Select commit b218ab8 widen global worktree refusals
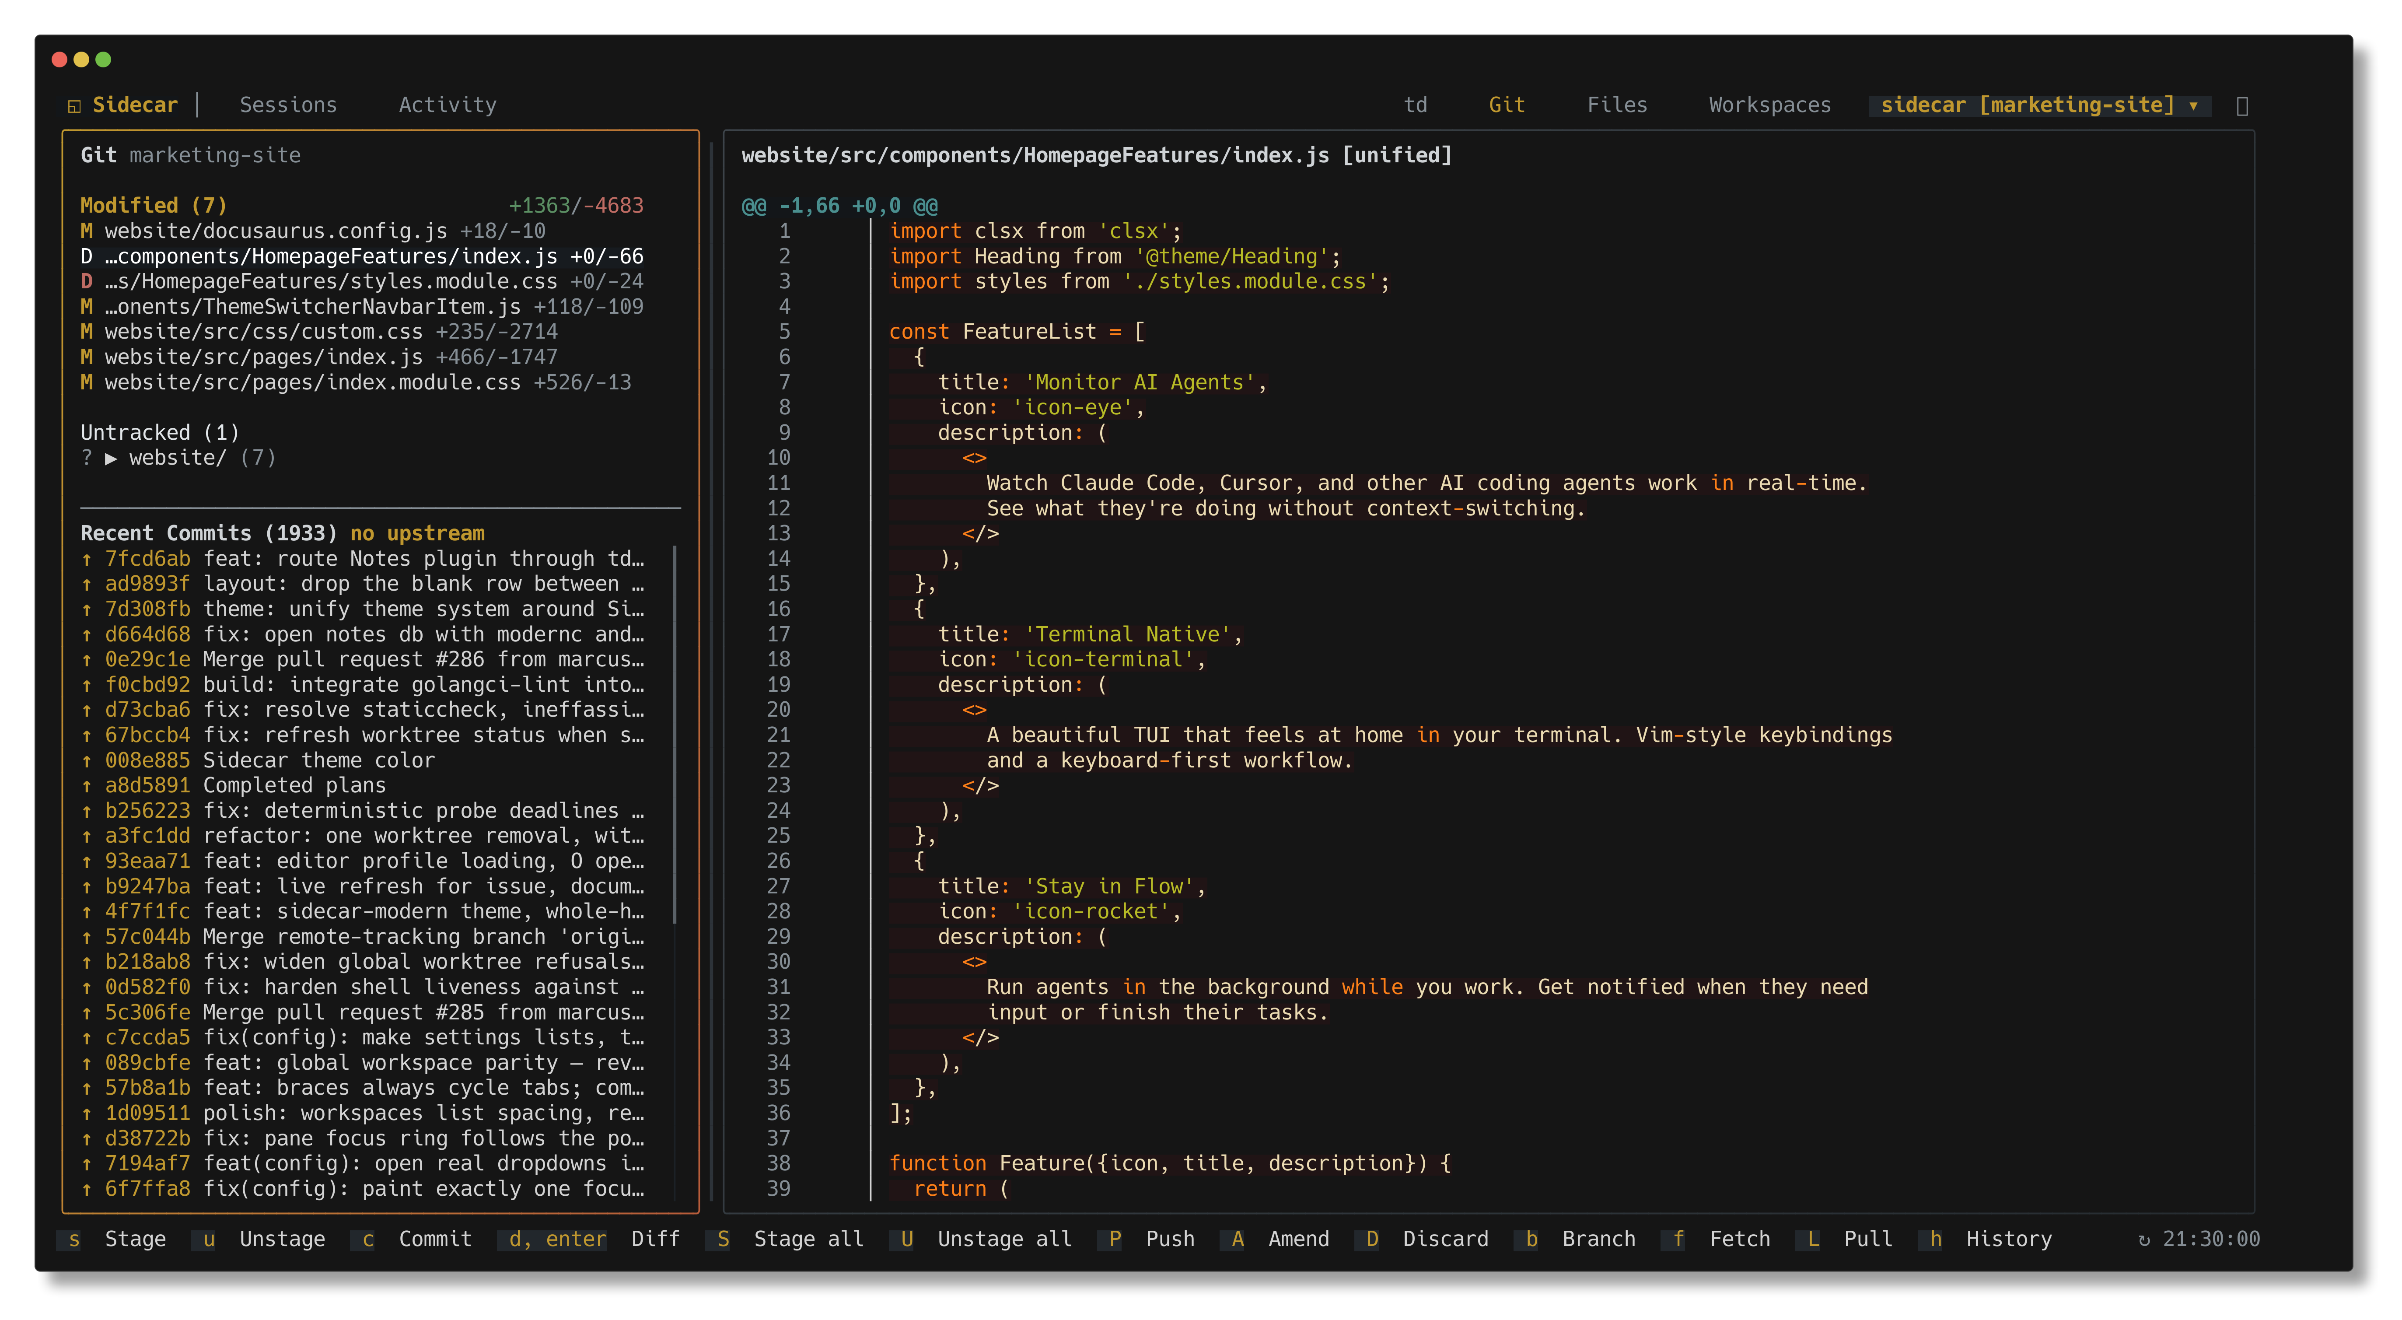Viewport: 2402px width, 1320px height. [x=363, y=961]
